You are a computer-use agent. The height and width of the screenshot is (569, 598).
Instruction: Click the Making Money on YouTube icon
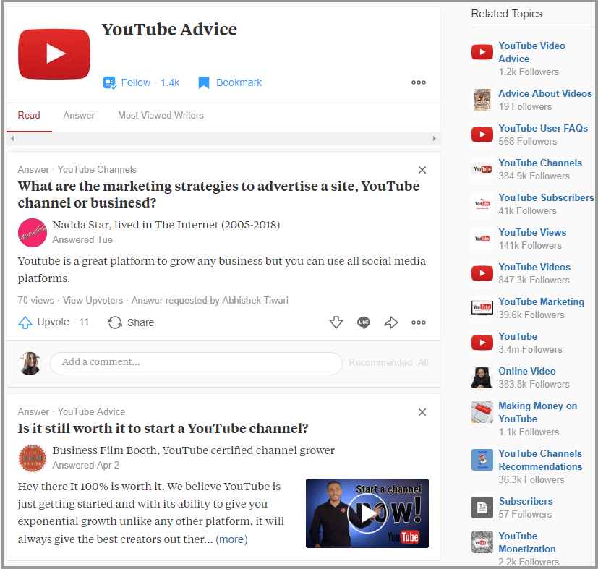[x=482, y=412]
